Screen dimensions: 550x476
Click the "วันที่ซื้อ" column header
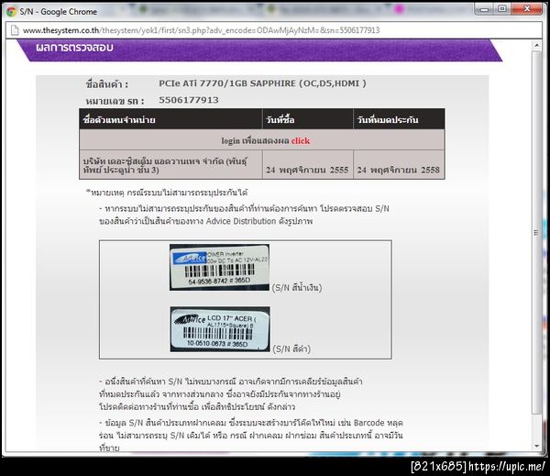coord(308,119)
